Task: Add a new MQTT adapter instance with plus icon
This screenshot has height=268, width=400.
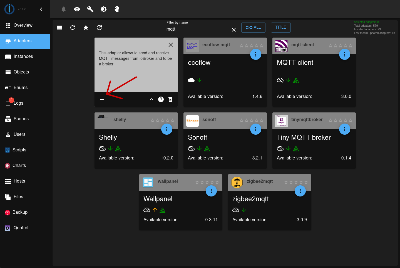Action: [x=102, y=99]
